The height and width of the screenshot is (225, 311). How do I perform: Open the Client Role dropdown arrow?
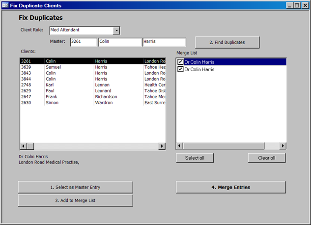pos(116,31)
